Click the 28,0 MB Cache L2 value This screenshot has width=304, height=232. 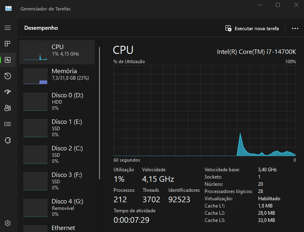point(267,213)
